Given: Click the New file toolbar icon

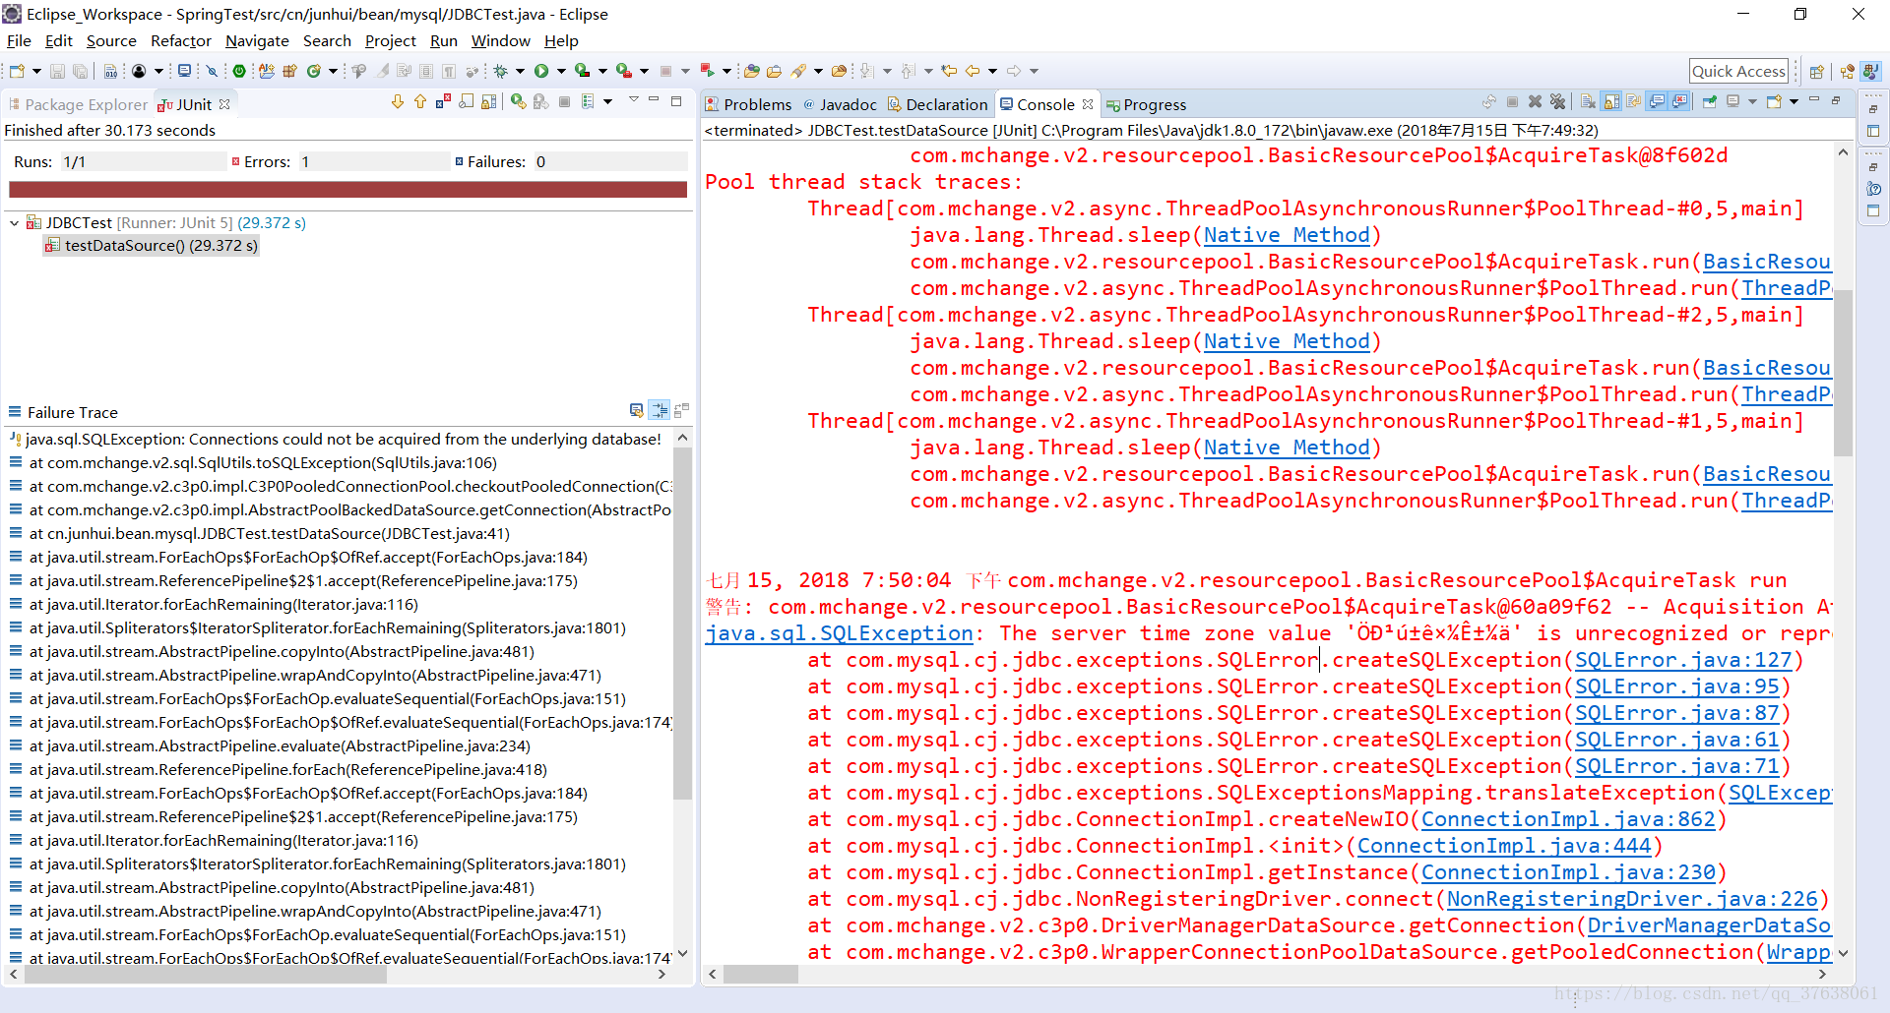Looking at the screenshot, I should (17, 71).
